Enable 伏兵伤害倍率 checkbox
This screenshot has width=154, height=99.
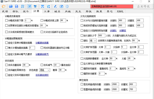(6, 65)
